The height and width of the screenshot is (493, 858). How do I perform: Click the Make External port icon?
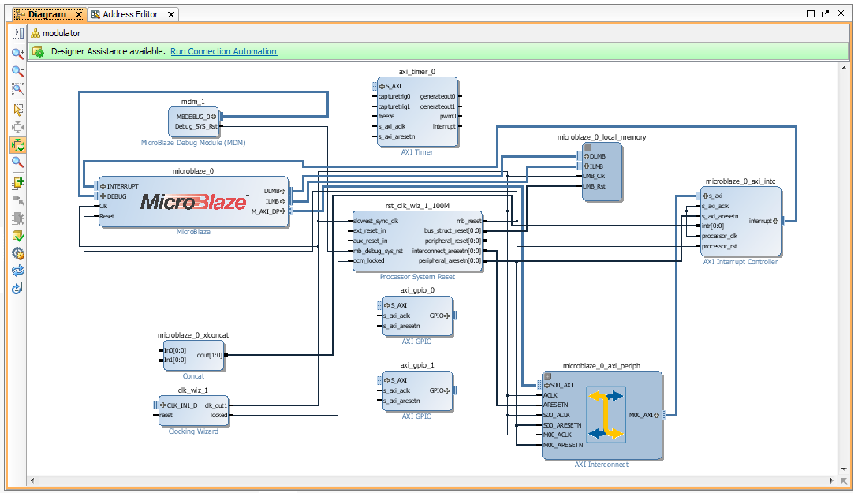click(18, 201)
